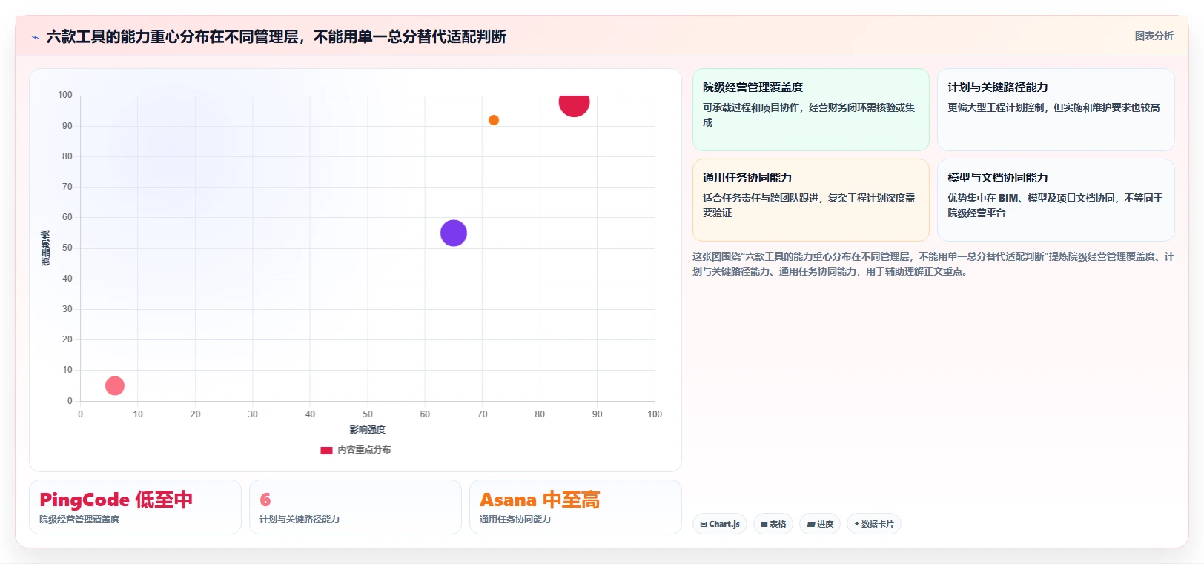The width and height of the screenshot is (1204, 564).
Task: Click the stat card showing 6
Action: point(355,507)
